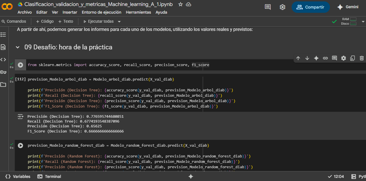Screen dimensions: 366x181
Task: Select the output Precisión (Decision Tree): 0.65625
Action: click(64, 126)
